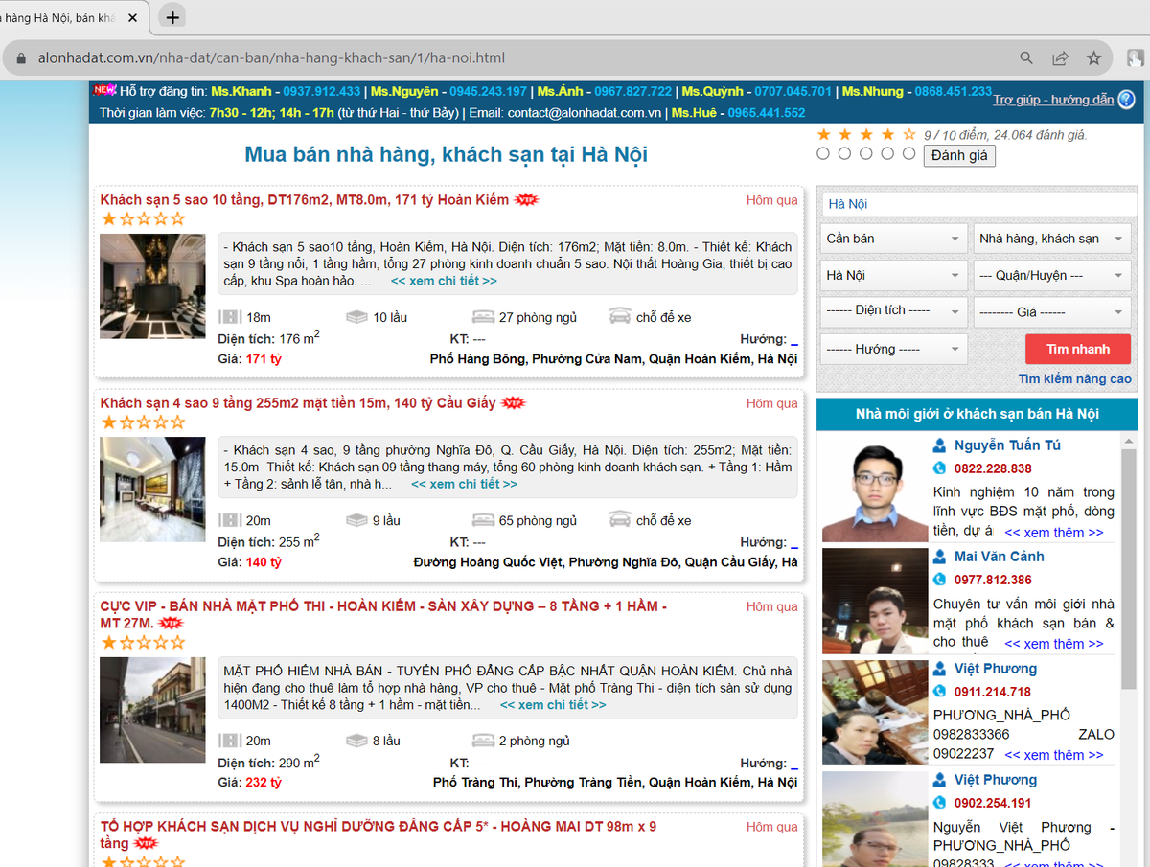Image resolution: width=1150 pixels, height=867 pixels.
Task: Click the site info lock icon
Action: [x=21, y=57]
